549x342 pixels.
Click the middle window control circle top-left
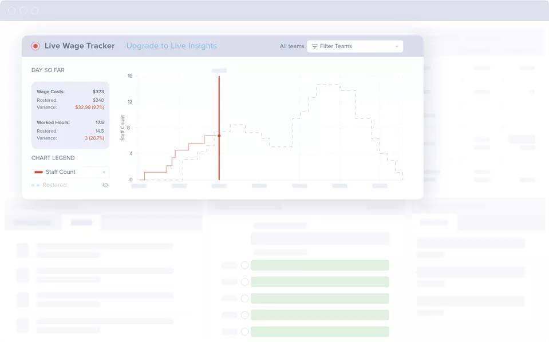click(24, 10)
